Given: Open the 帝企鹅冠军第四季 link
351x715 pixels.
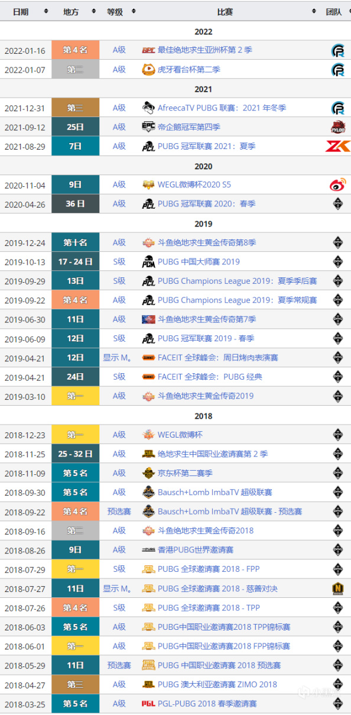Looking at the screenshot, I should pyautogui.click(x=189, y=127).
